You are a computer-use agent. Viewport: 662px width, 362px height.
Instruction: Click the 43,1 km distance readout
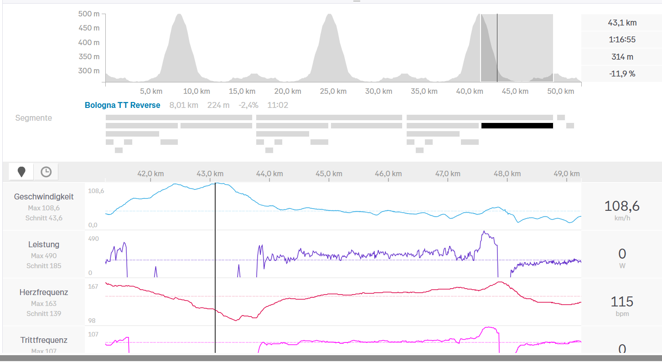pos(622,23)
